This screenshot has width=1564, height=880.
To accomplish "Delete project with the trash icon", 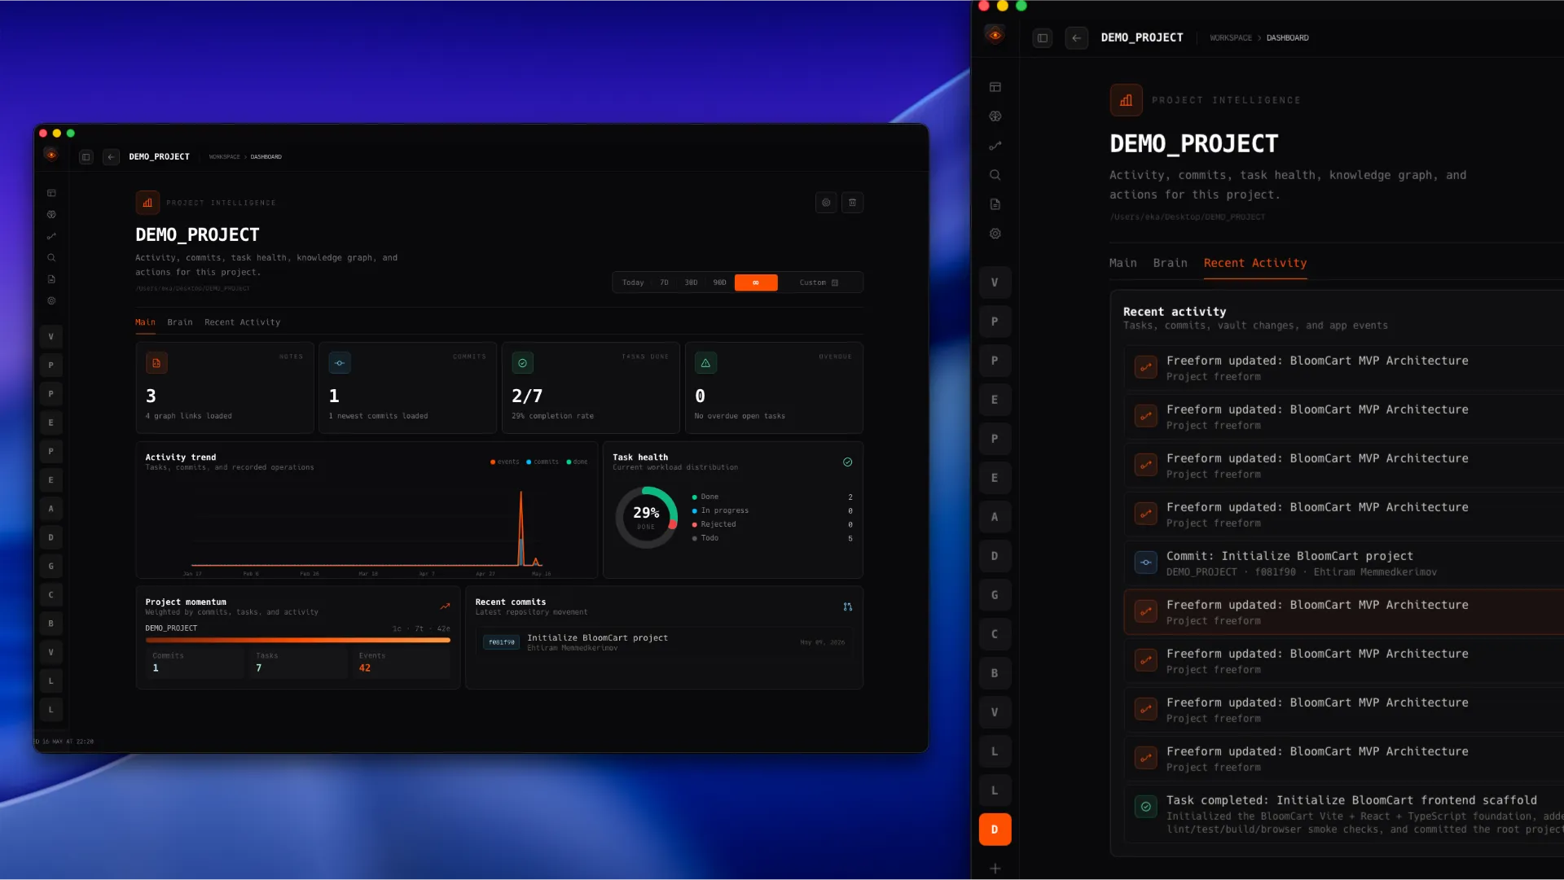I will point(852,203).
